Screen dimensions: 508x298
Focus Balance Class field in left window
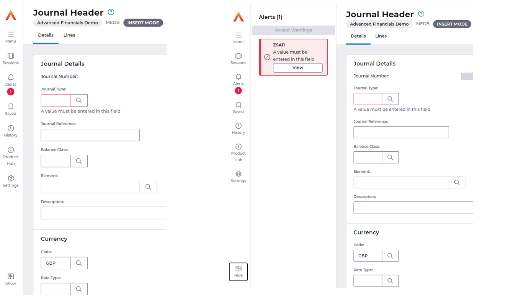click(56, 161)
